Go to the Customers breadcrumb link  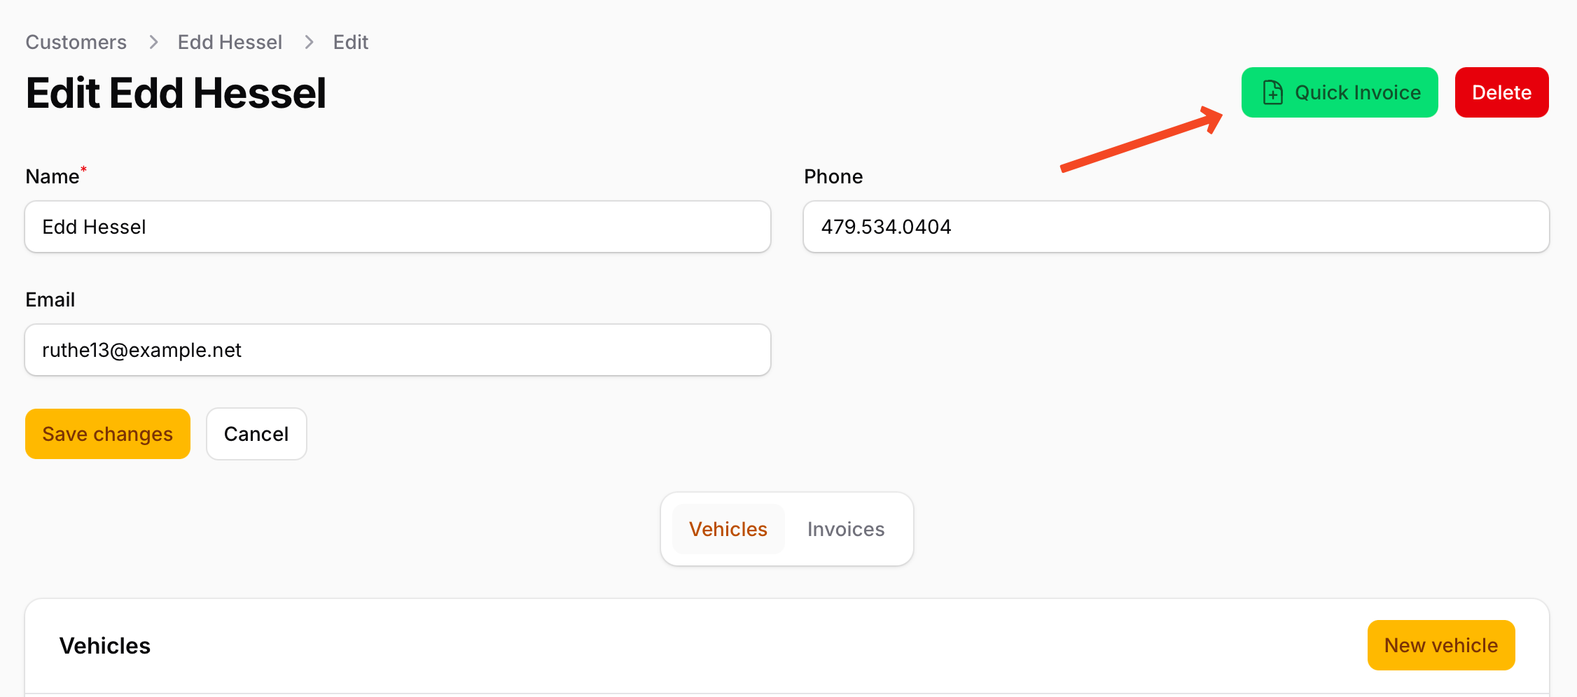click(x=76, y=42)
